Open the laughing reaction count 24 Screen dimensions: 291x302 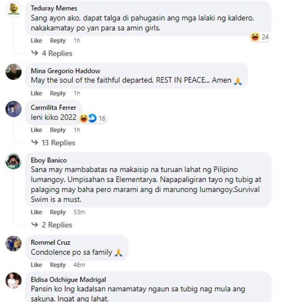pyautogui.click(x=260, y=37)
